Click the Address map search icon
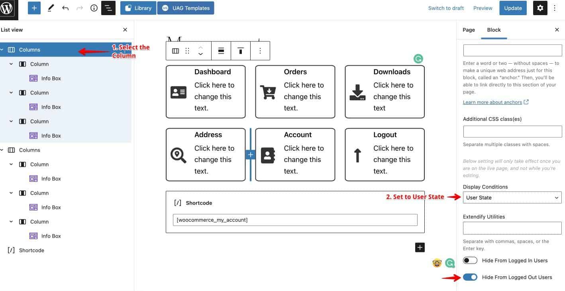The width and height of the screenshot is (565, 291). pyautogui.click(x=179, y=155)
